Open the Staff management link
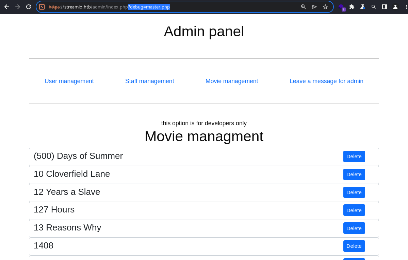The height and width of the screenshot is (260, 408). [x=150, y=81]
